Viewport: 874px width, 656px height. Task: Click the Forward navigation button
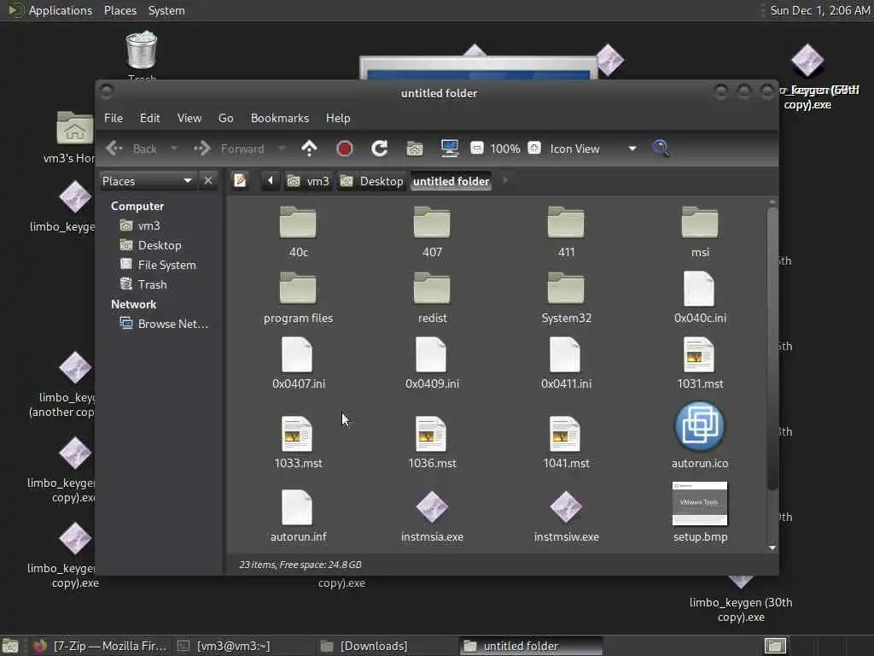(x=229, y=149)
